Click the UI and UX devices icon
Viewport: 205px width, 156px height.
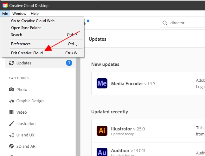11,135
